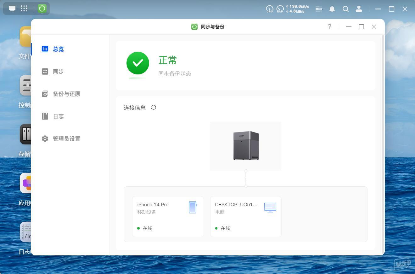Refresh the 连接信息 connection info
415x274 pixels.
(154, 108)
